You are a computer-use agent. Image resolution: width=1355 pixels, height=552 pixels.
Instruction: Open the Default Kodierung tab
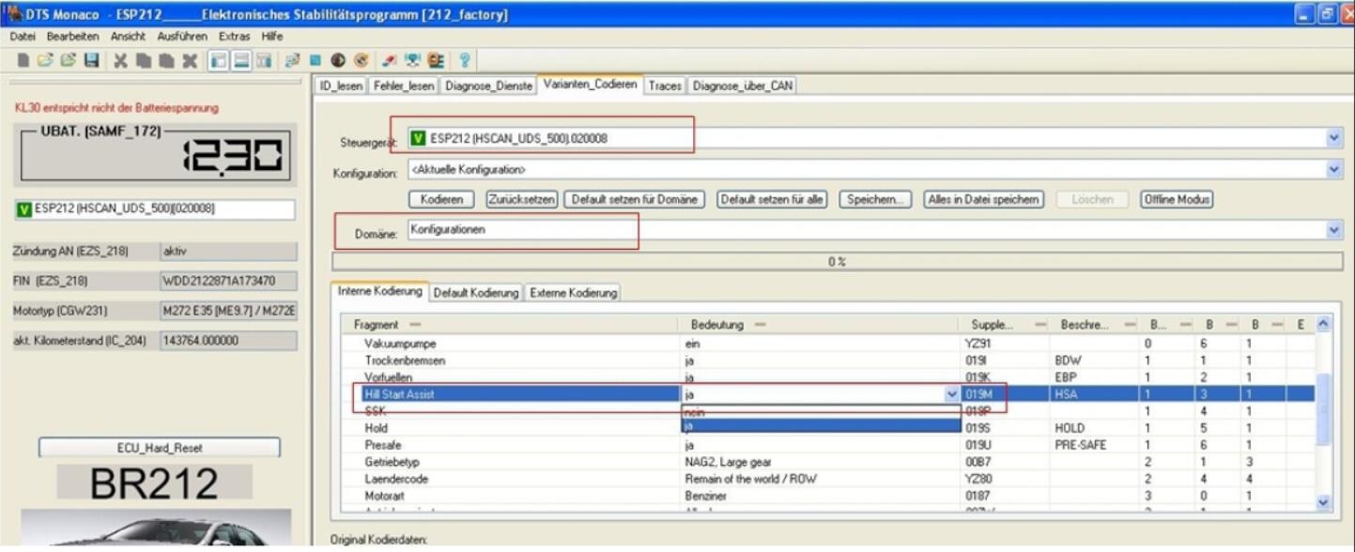476,293
